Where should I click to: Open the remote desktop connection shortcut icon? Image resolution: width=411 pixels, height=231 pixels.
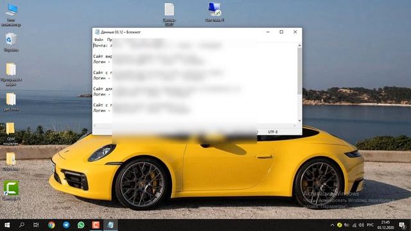pyautogui.click(x=214, y=12)
